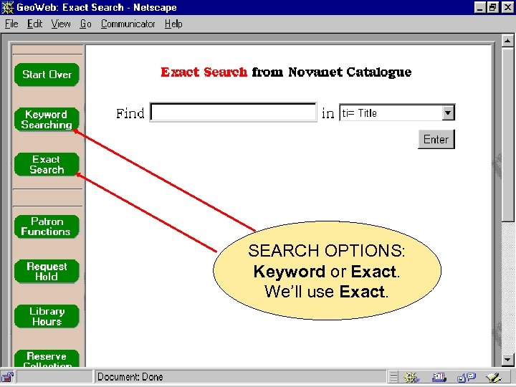The height and width of the screenshot is (387, 516).
Task: Click the 'Exact Search' red heading text
Action: [204, 72]
